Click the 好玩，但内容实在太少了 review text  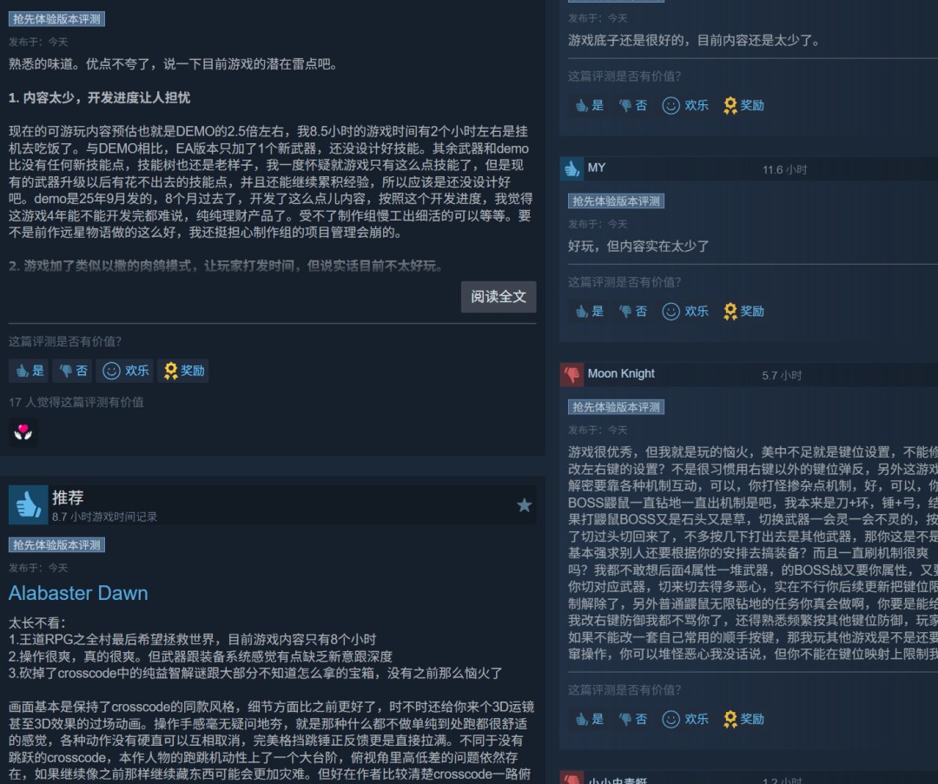[638, 247]
